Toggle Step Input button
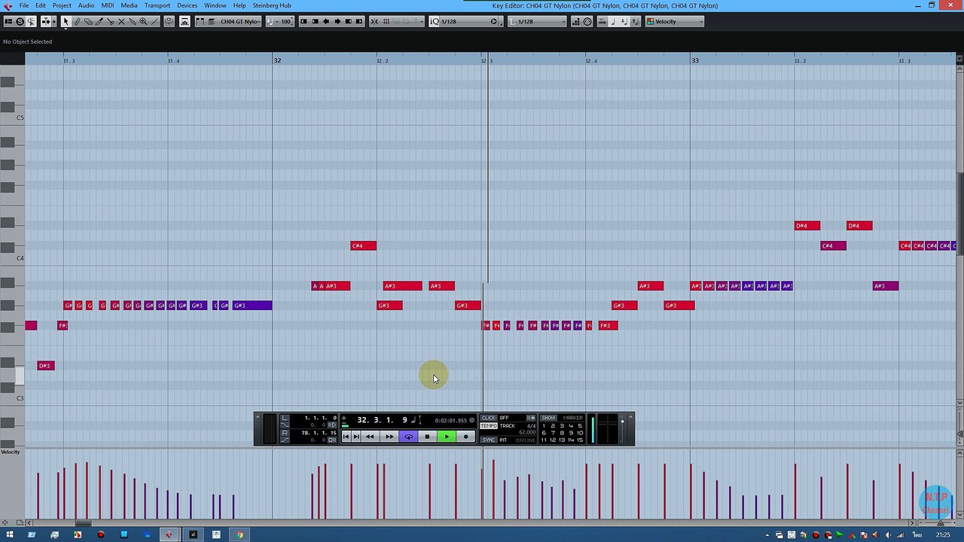The width and height of the screenshot is (964, 542). click(575, 21)
